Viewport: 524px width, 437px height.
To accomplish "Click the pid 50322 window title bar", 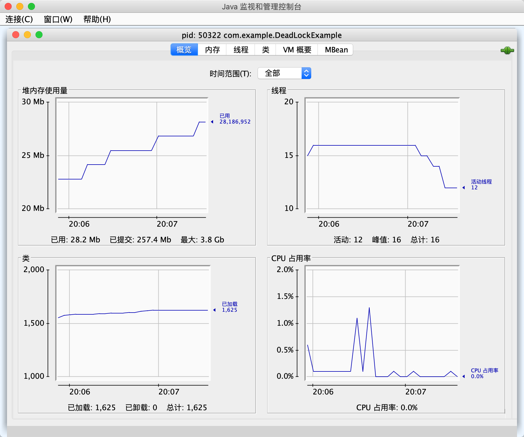I will [262, 35].
